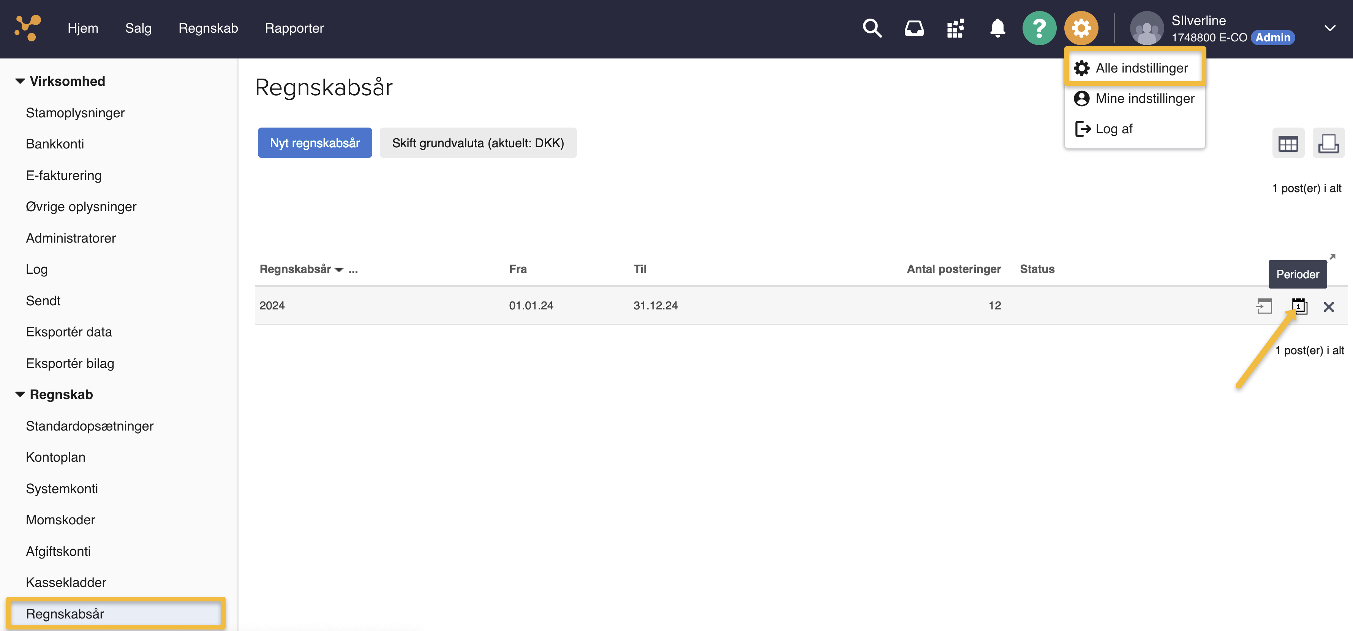Open Kontoplan in the sidebar
Image resolution: width=1353 pixels, height=631 pixels.
pyautogui.click(x=55, y=457)
